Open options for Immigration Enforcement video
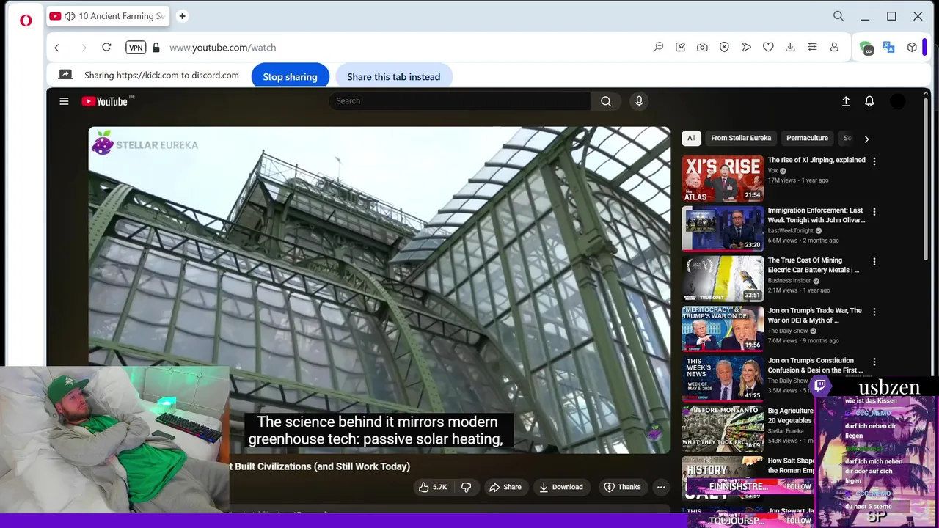The width and height of the screenshot is (939, 528). (x=874, y=211)
